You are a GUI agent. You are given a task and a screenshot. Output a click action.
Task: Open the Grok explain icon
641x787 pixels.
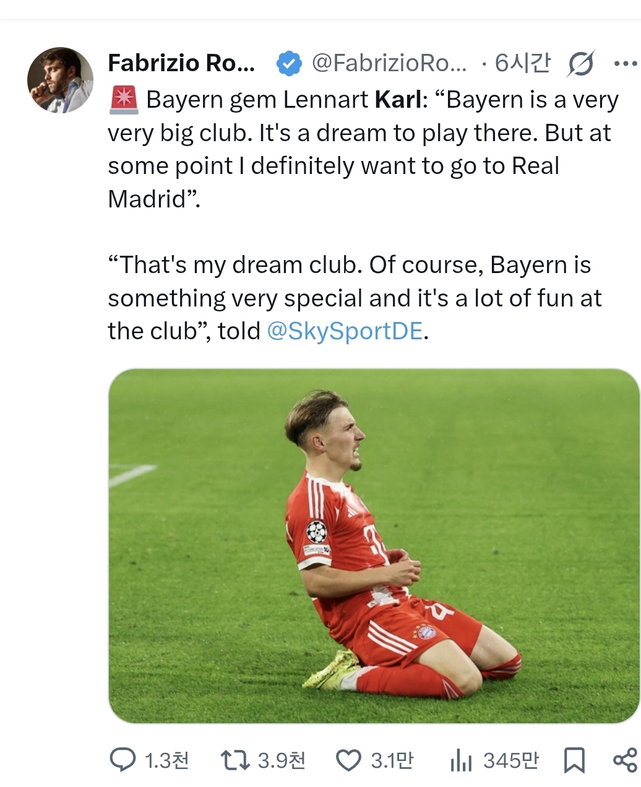580,64
